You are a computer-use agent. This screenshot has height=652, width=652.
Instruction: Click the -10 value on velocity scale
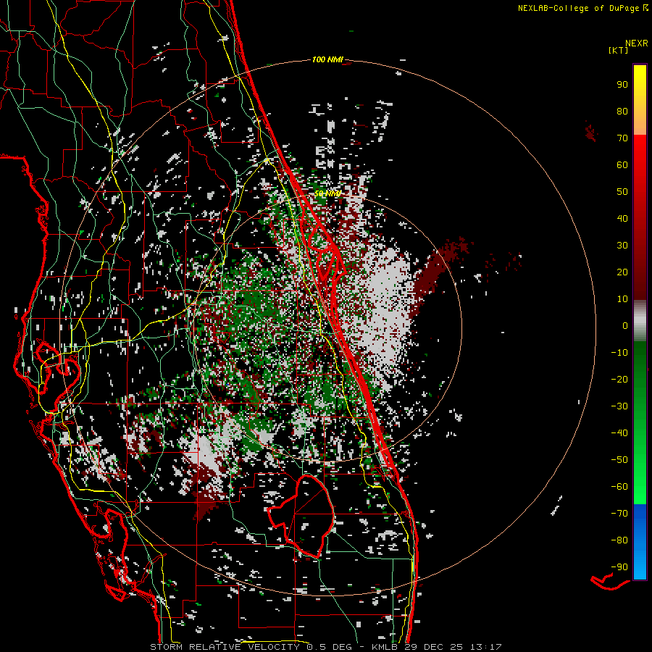(619, 353)
